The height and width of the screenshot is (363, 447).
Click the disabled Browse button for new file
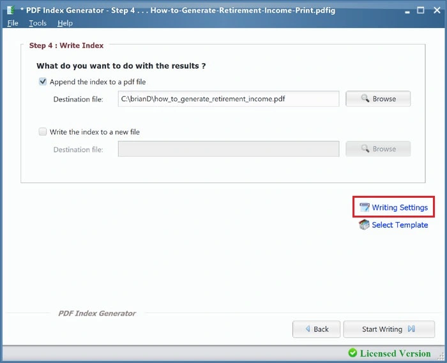[x=378, y=149]
